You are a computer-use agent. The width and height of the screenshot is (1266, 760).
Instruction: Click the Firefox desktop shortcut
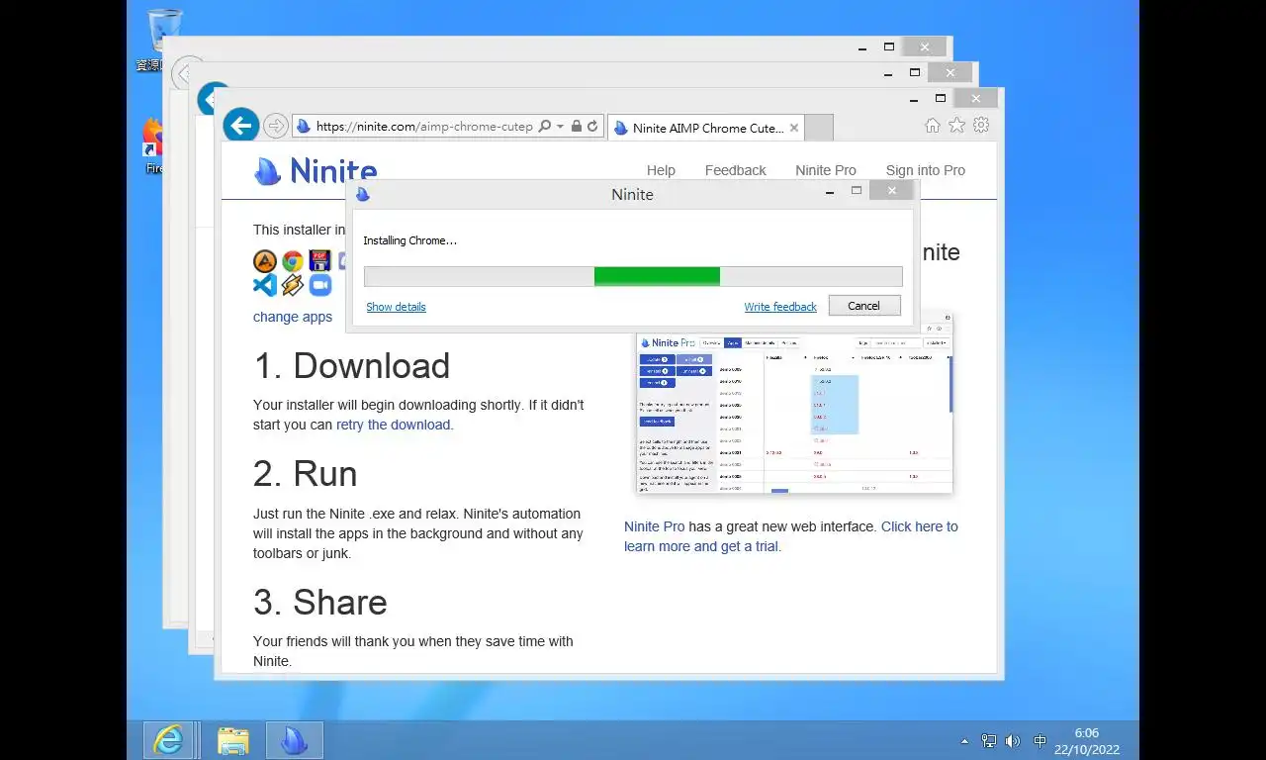[x=152, y=145]
